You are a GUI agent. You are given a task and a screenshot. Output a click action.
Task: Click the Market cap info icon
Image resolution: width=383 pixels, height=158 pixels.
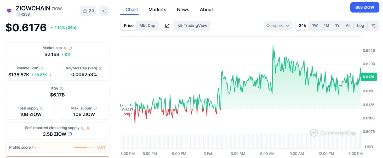[x=70, y=48]
